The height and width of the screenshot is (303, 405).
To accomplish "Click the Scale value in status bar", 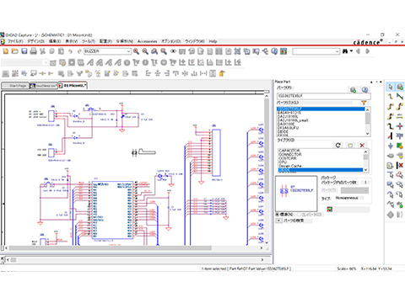I will (x=346, y=268).
